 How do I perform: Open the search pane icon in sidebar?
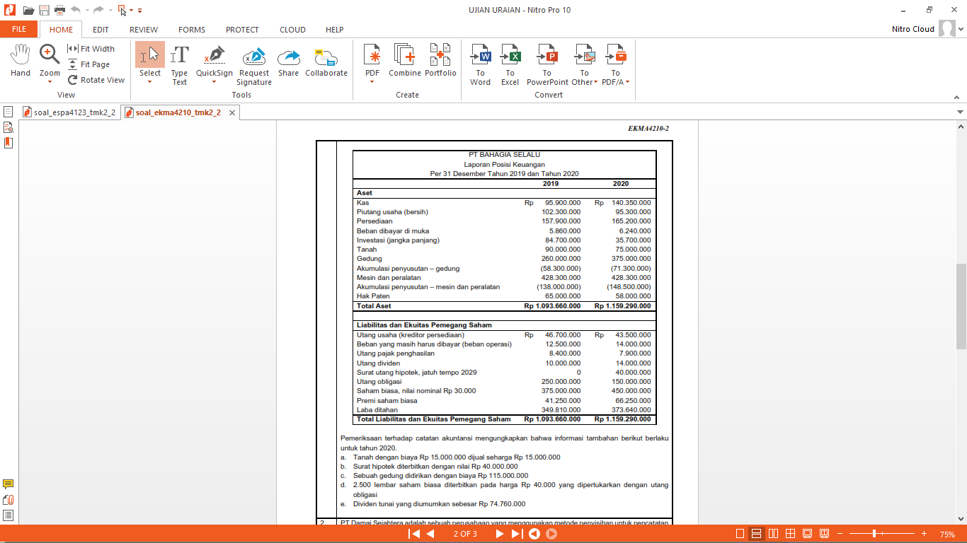click(8, 127)
